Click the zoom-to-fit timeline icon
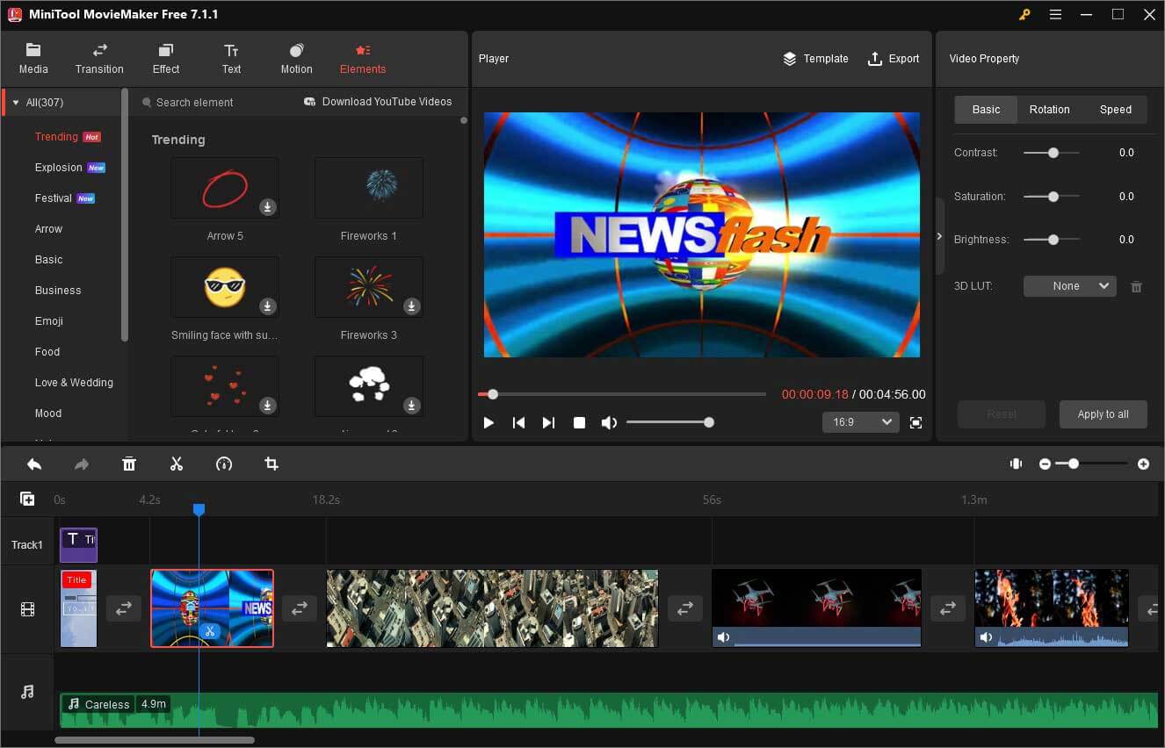The image size is (1165, 748). 1016,464
